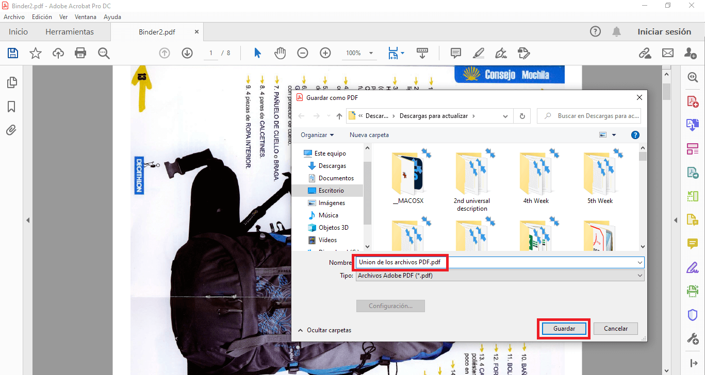Click the More tools wrench icon

[x=692, y=338]
